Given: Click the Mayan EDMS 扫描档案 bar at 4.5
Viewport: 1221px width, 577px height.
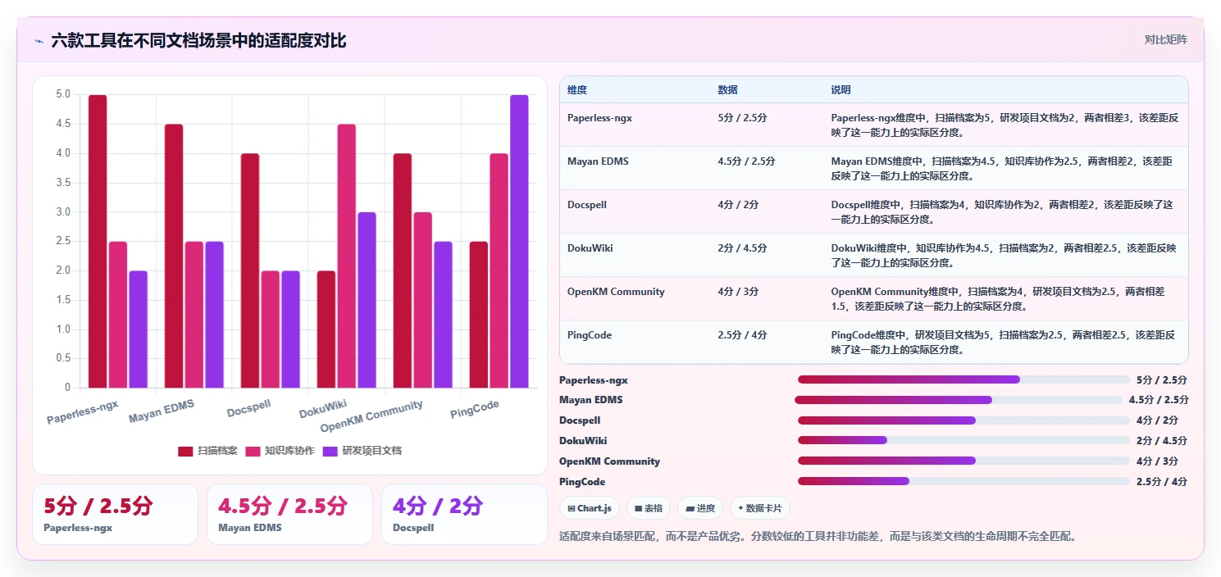Looking at the screenshot, I should pos(174,256).
